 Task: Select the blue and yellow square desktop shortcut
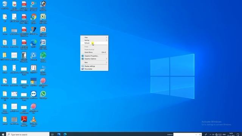click(x=34, y=82)
